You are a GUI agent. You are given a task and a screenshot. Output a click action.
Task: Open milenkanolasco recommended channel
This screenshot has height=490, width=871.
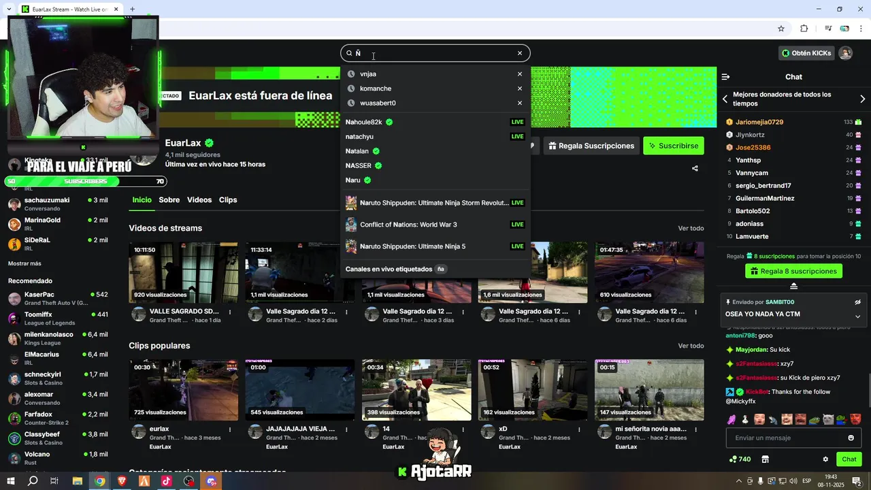tap(58, 338)
